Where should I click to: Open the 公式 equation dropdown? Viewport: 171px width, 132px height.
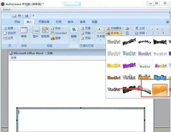(x=141, y=28)
